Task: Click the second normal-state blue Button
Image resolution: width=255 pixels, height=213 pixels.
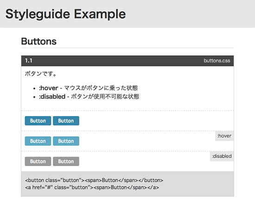Action: coord(66,121)
